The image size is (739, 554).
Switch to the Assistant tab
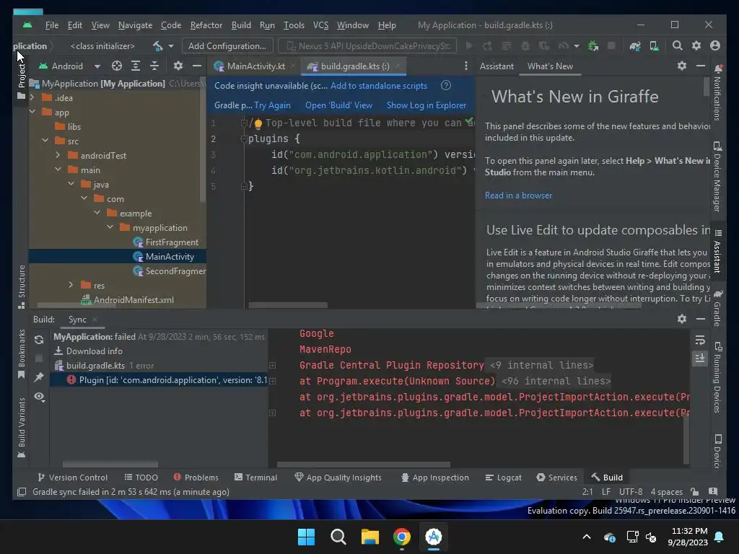tap(497, 66)
